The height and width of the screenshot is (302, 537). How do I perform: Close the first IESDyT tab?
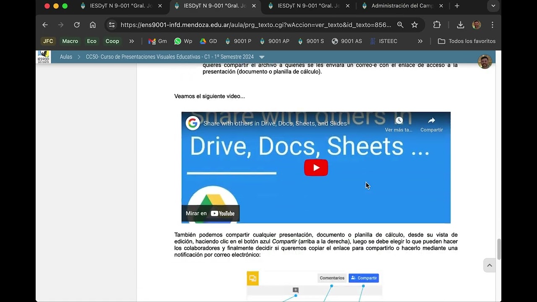click(x=160, y=6)
